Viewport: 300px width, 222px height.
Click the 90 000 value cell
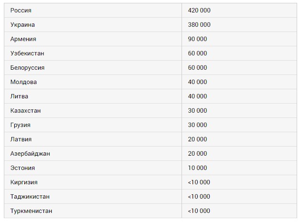click(x=198, y=39)
